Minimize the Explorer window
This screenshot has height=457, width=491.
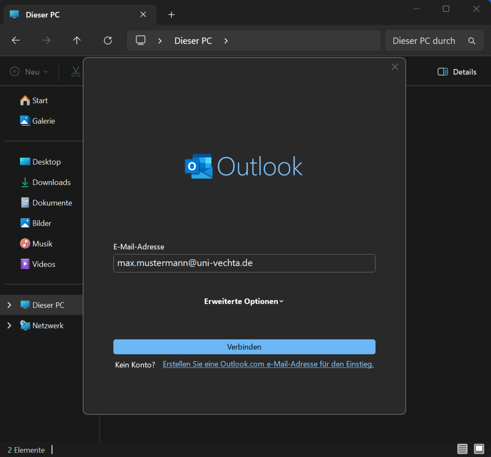pyautogui.click(x=417, y=9)
